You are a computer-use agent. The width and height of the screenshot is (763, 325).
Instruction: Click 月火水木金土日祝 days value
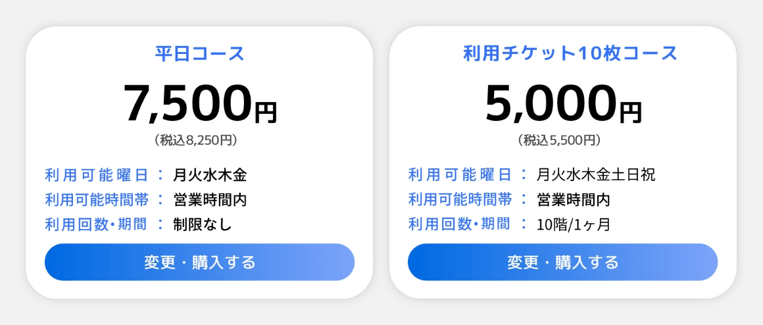point(595,175)
